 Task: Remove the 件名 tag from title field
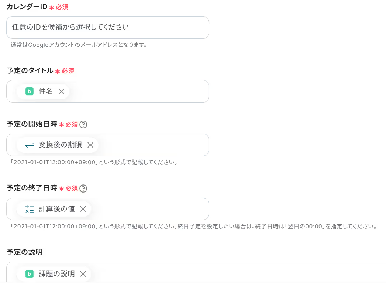[x=61, y=92]
